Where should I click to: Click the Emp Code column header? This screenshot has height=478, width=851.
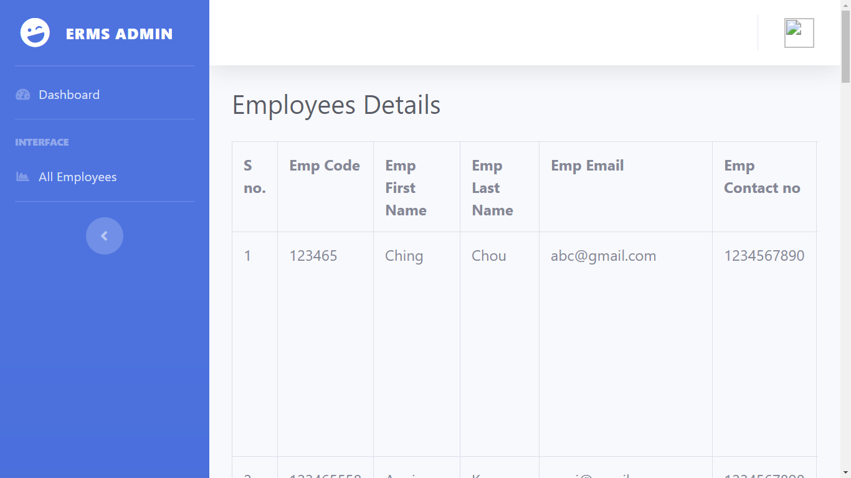pyautogui.click(x=324, y=165)
